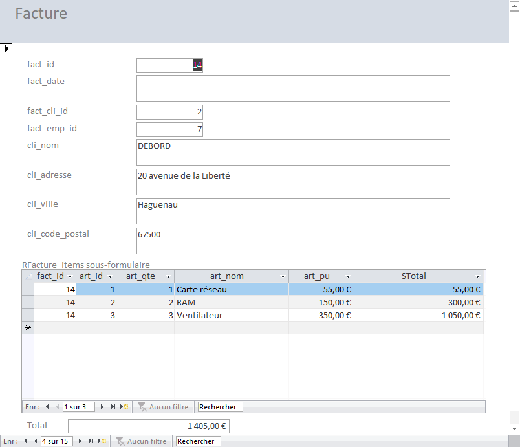
Task: Click the new row asterisk selector
Action: [x=28, y=328]
